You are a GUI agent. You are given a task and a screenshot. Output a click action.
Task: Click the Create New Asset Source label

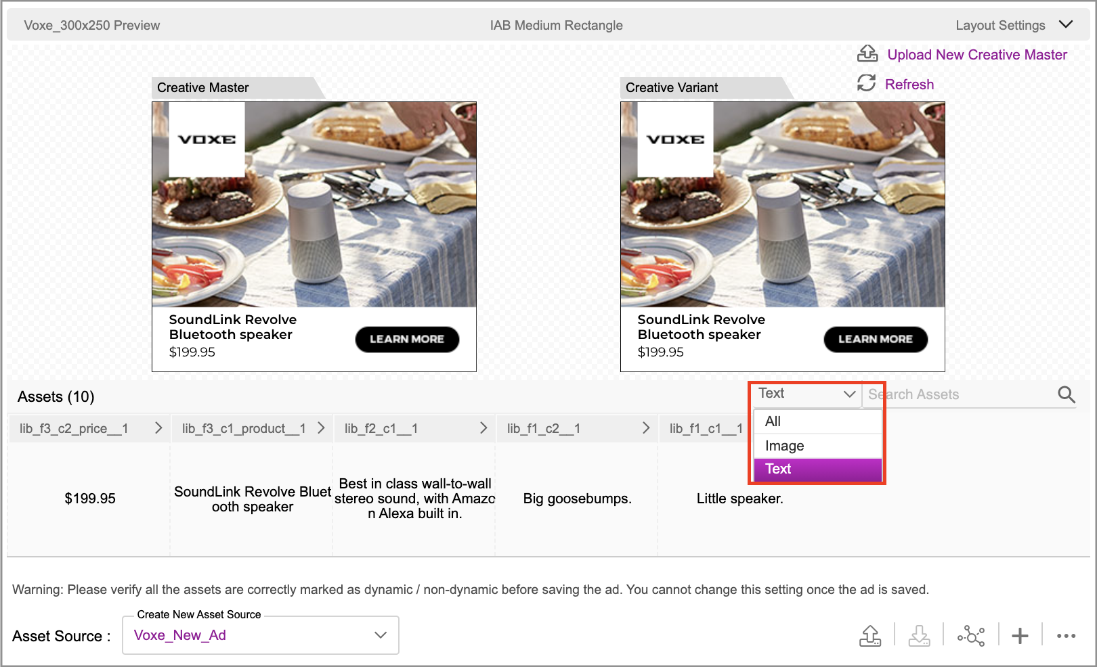click(x=199, y=614)
